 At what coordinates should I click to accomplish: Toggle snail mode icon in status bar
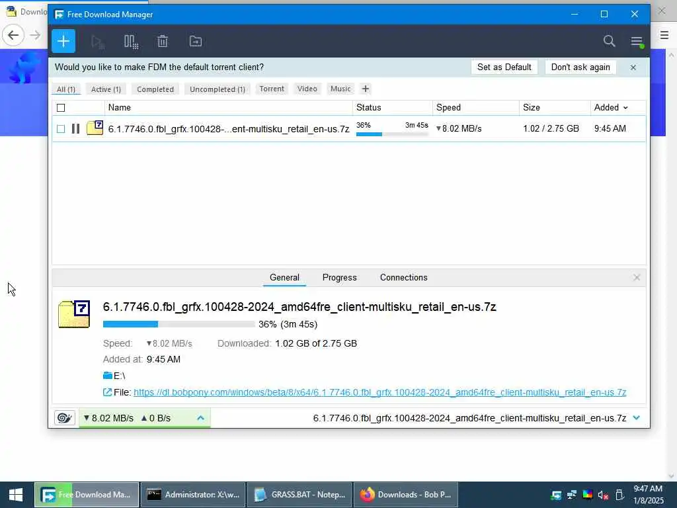[x=65, y=418]
